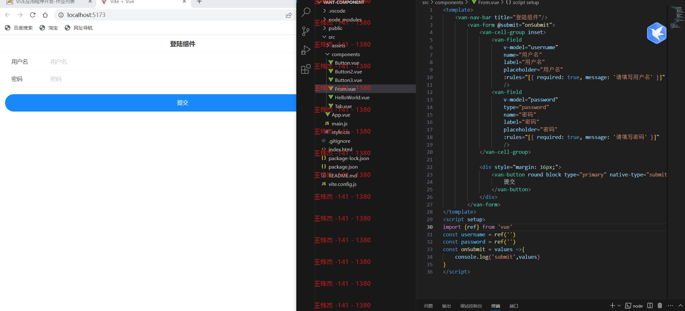Image resolution: width=685 pixels, height=311 pixels.
Task: Kill terminal with trash icon
Action: (x=660, y=306)
